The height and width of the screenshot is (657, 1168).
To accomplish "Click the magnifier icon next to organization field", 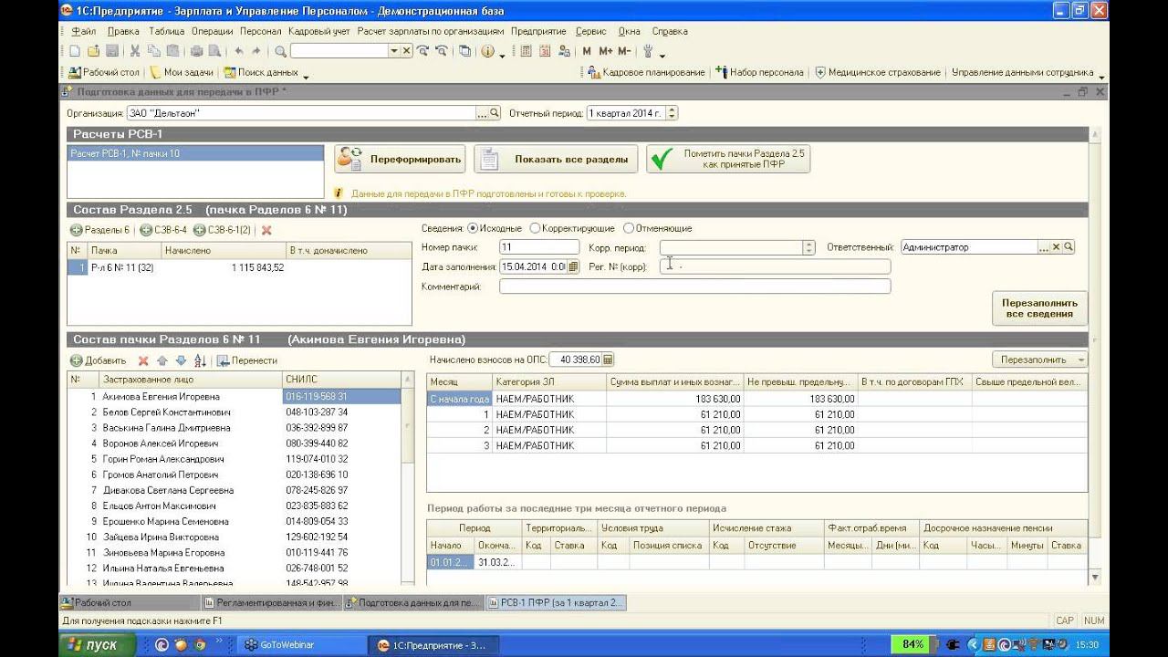I will 495,113.
